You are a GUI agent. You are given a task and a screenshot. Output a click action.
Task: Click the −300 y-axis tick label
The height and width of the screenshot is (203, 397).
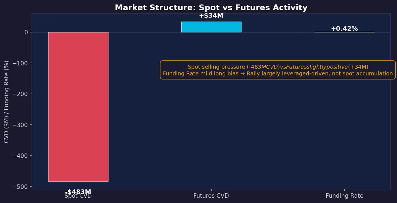[21, 125]
